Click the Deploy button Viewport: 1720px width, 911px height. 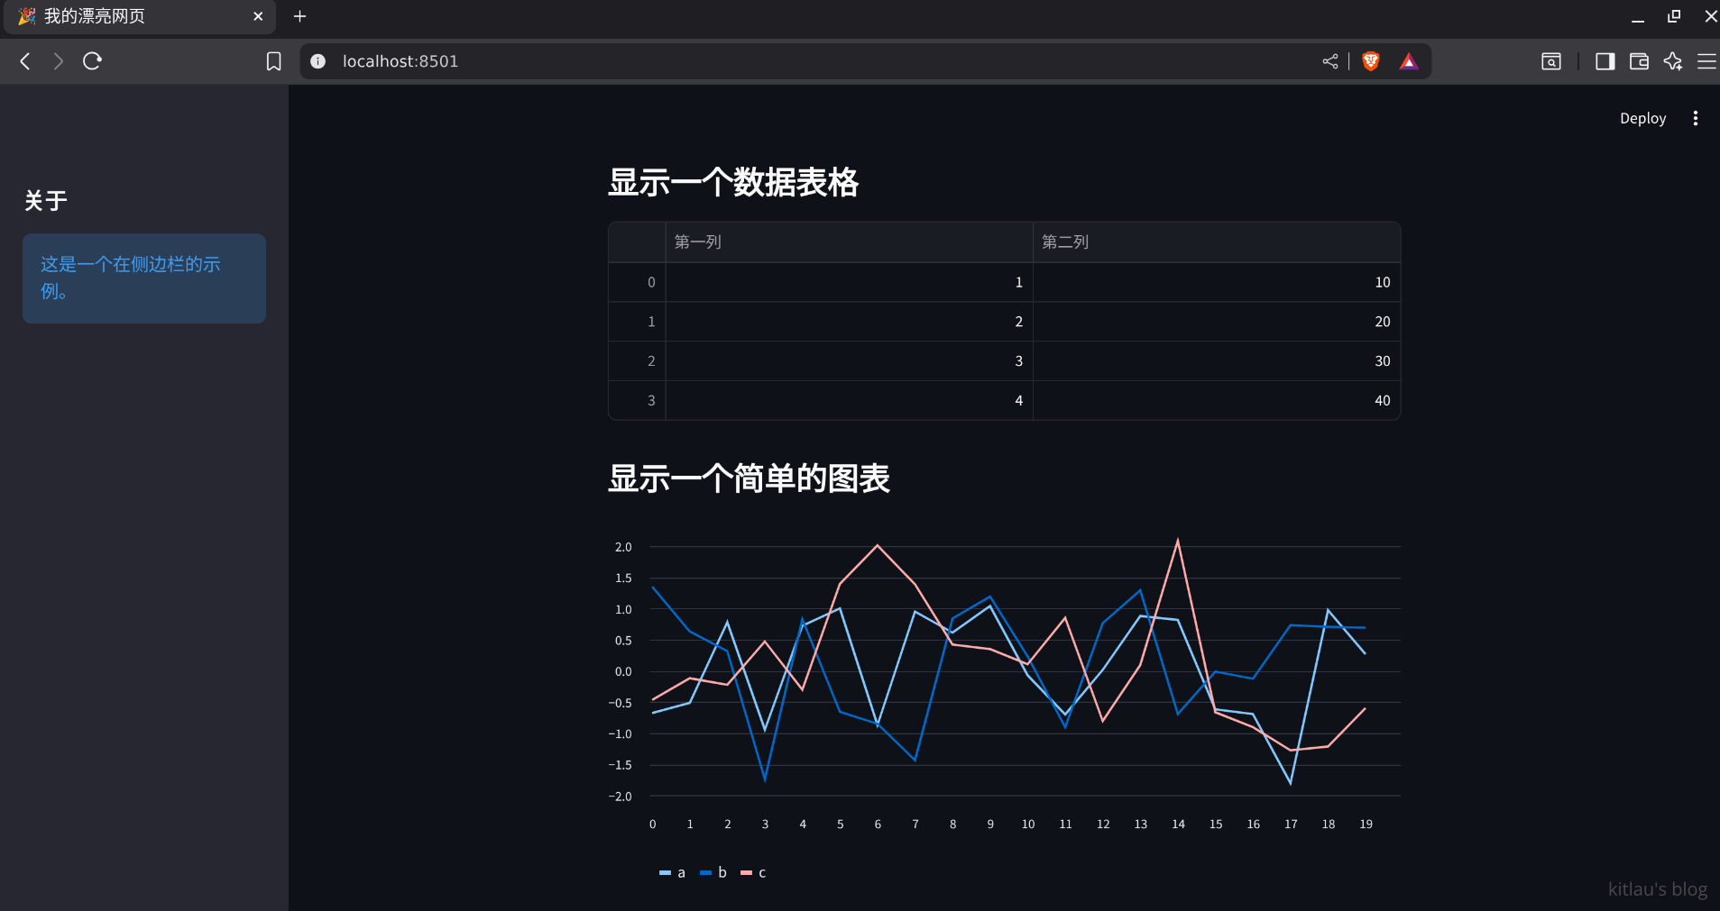pyautogui.click(x=1642, y=118)
